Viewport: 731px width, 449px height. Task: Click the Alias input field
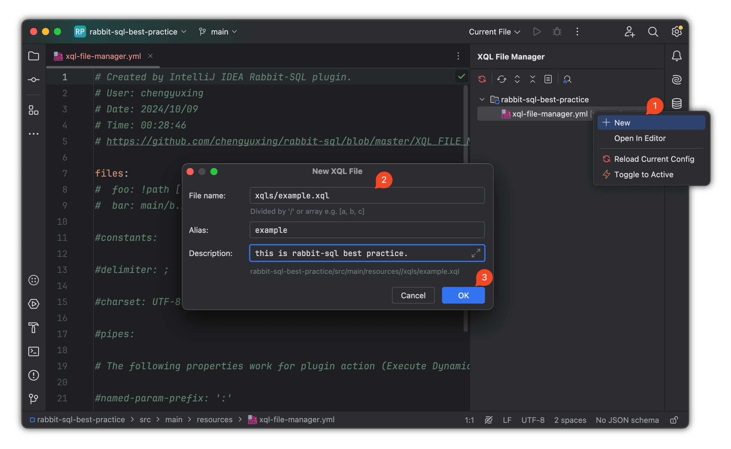367,230
